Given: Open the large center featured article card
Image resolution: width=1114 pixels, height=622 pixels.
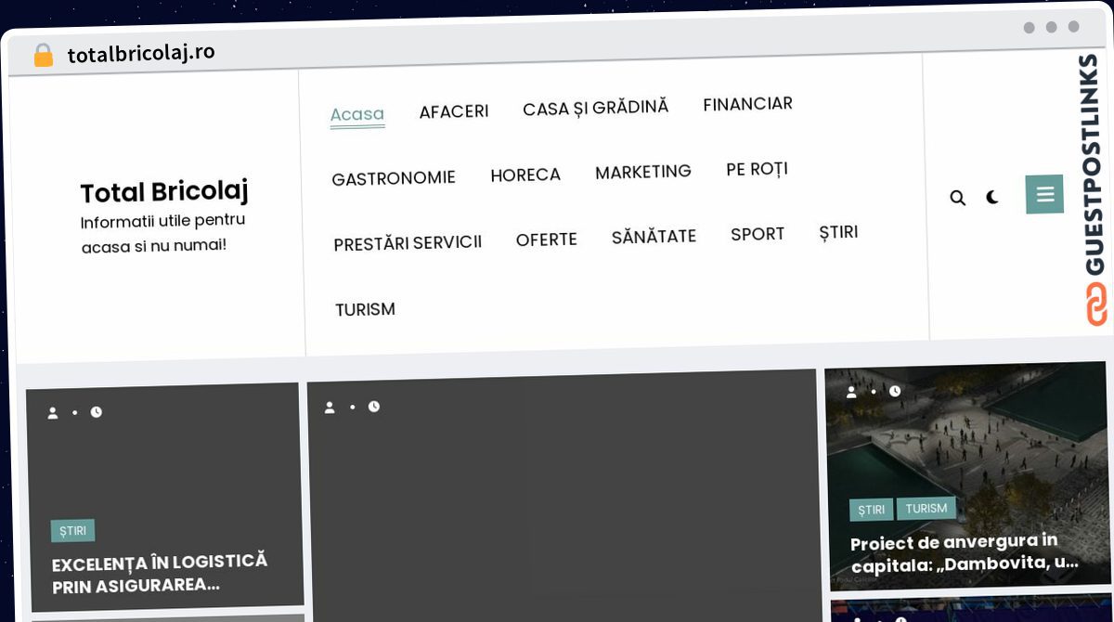Looking at the screenshot, I should [563, 495].
